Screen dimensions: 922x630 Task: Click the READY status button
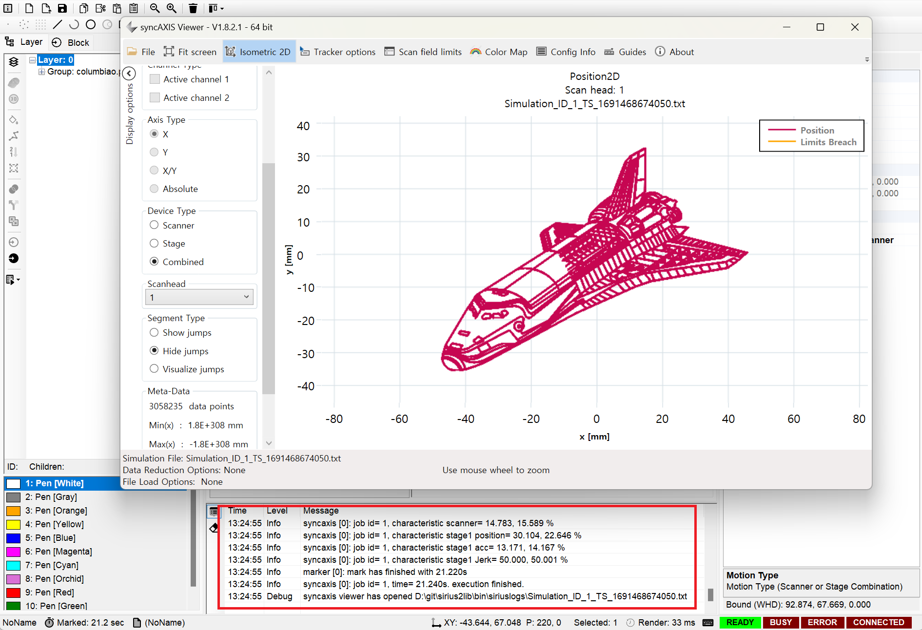740,622
